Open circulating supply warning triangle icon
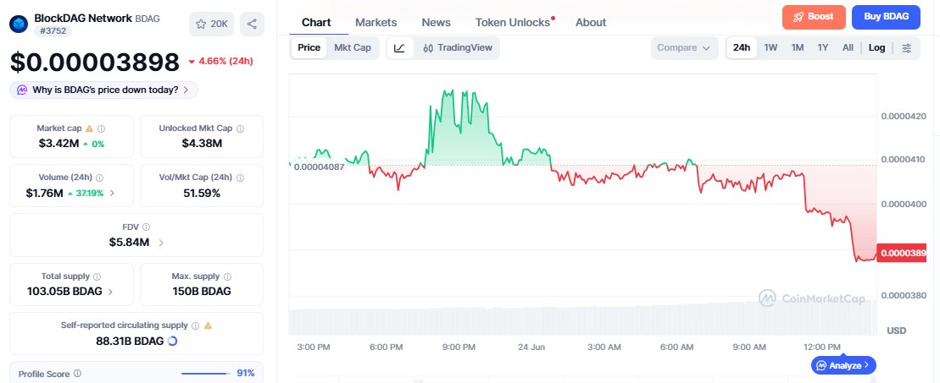 point(208,326)
